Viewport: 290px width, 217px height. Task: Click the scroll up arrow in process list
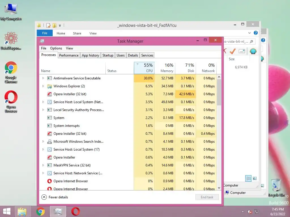tap(219, 77)
